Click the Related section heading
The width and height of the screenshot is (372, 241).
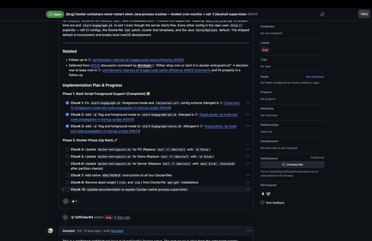pyautogui.click(x=70, y=51)
